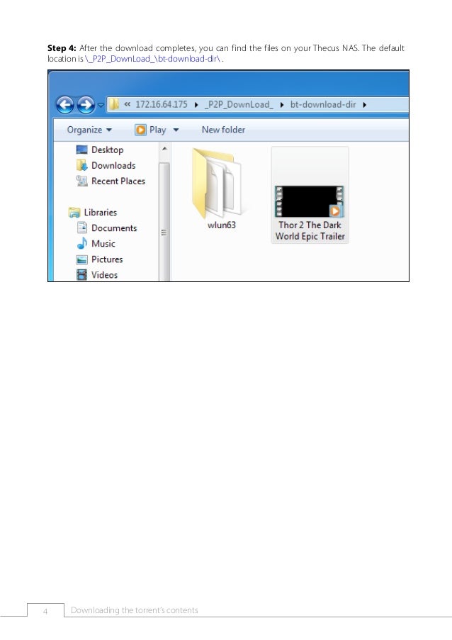Select Pictures in navigation pane
The width and height of the screenshot is (452, 640).
107,259
